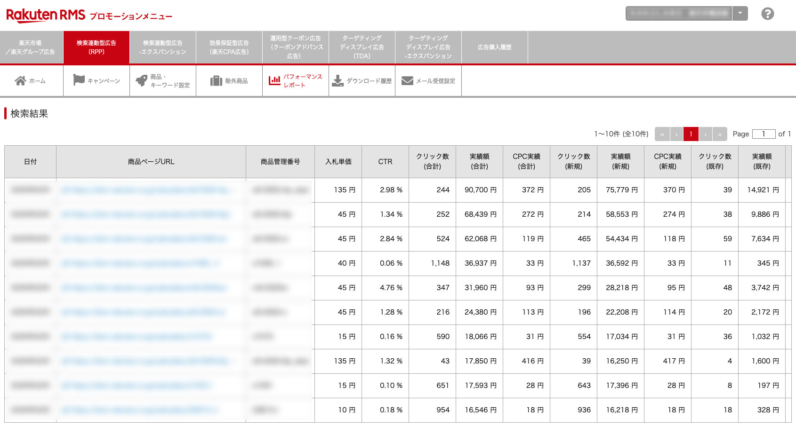
Task: Switch to 楽天市場/楽天グループ広告 tab
Action: [32, 47]
